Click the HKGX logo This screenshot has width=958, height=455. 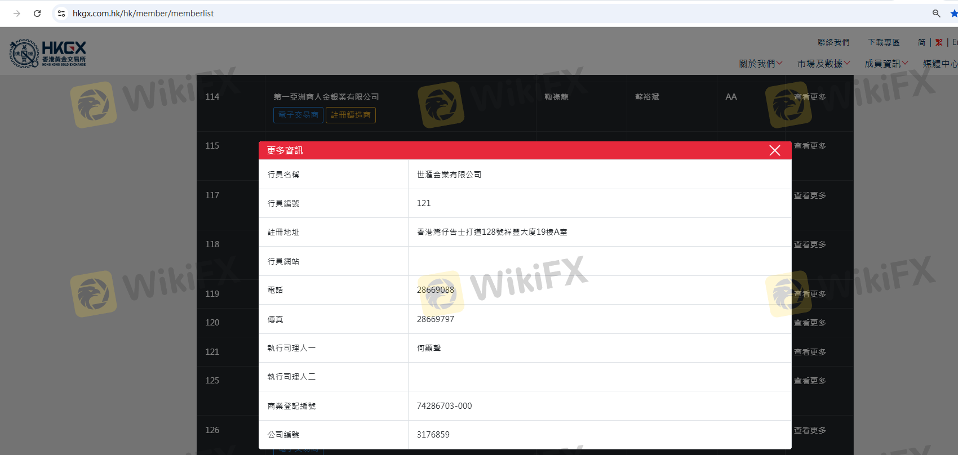click(48, 53)
